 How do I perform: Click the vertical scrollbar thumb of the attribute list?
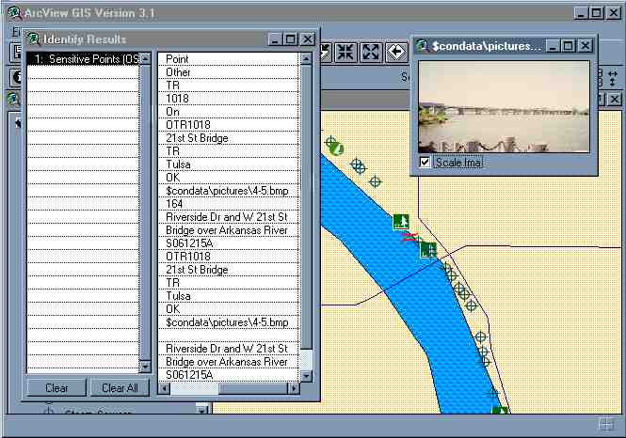306,207
